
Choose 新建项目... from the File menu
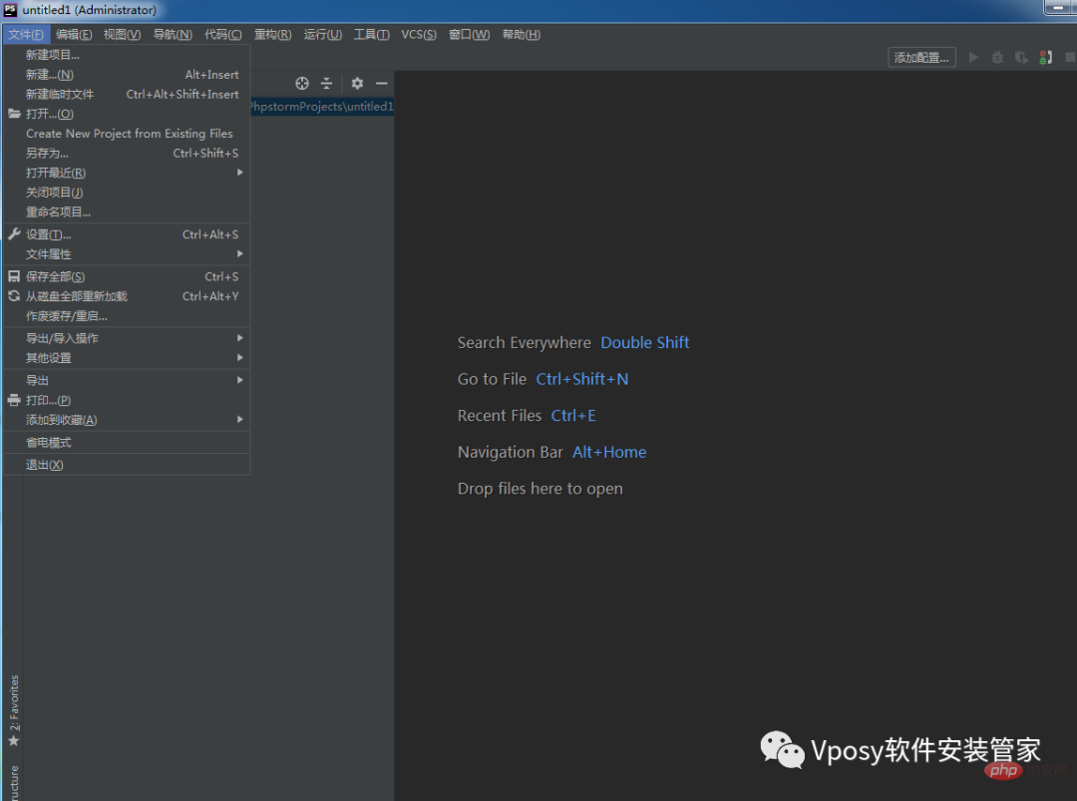coord(127,55)
